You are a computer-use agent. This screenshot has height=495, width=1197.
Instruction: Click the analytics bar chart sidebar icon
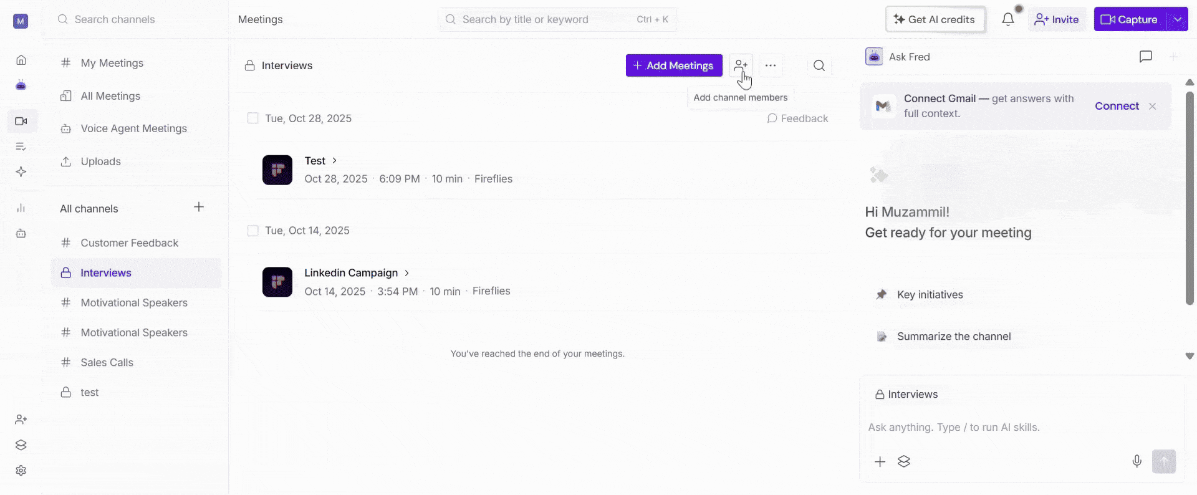[x=21, y=208]
